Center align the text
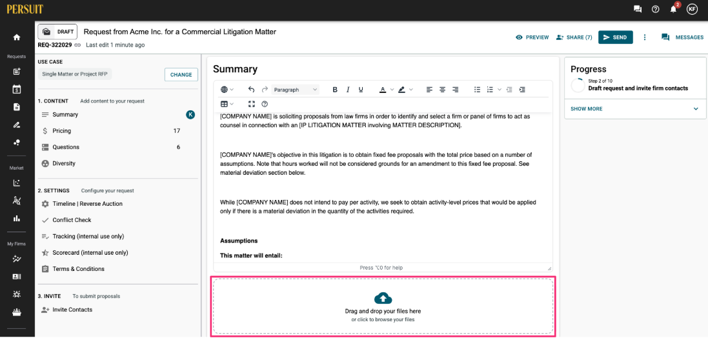This screenshot has width=708, height=338. click(x=443, y=90)
